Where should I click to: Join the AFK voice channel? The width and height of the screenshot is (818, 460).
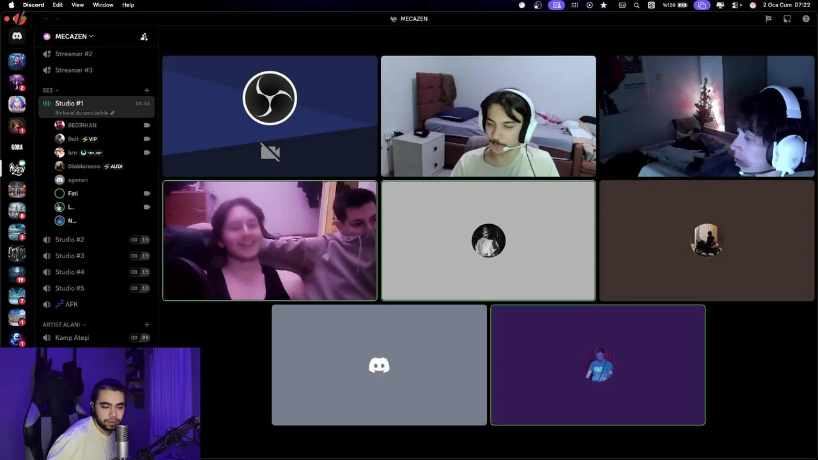[96, 305]
